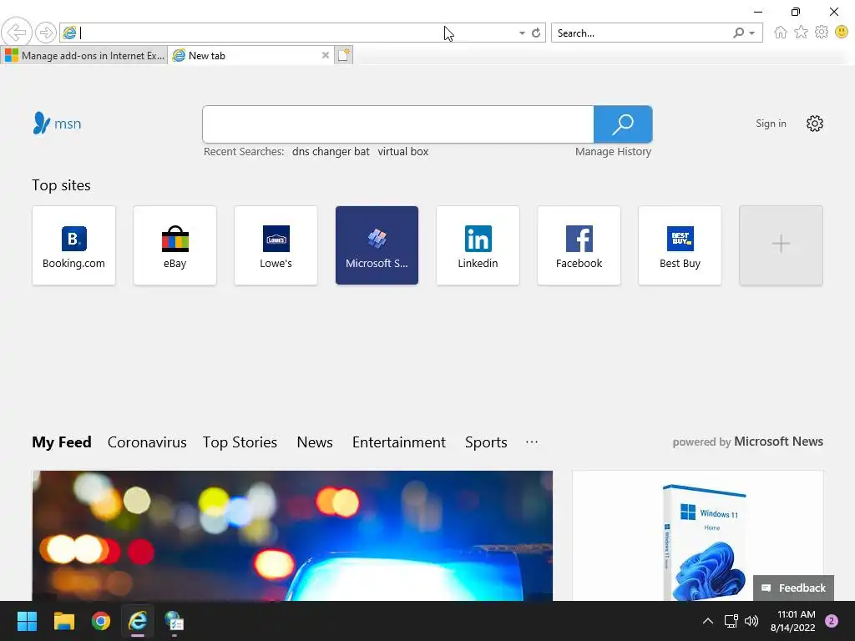The width and height of the screenshot is (855, 641).
Task: Select the Entertainment feed category
Action: (x=399, y=442)
